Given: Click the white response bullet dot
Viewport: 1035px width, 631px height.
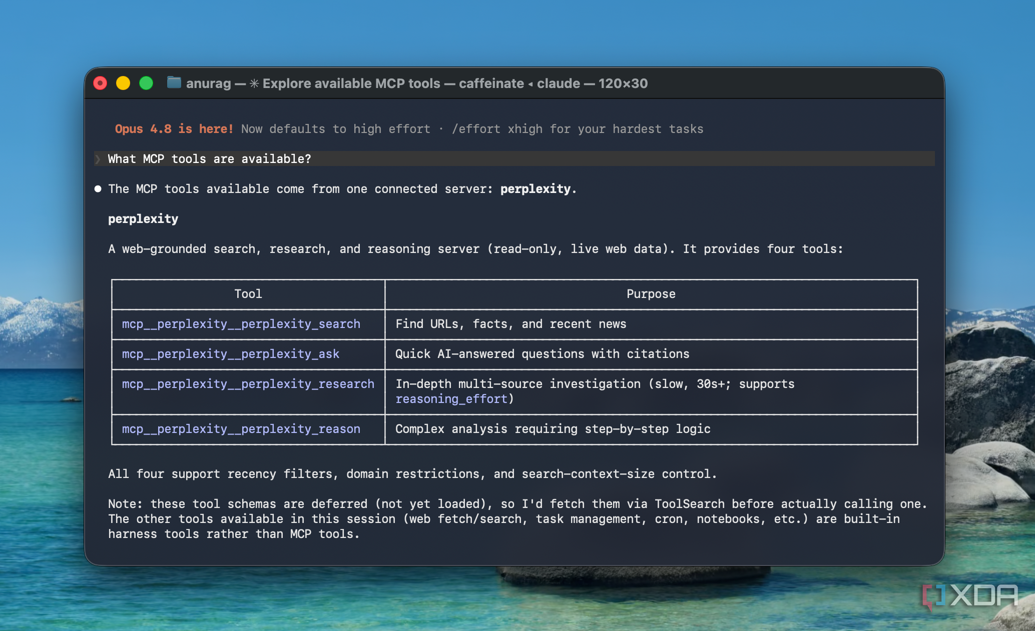Looking at the screenshot, I should 98,188.
